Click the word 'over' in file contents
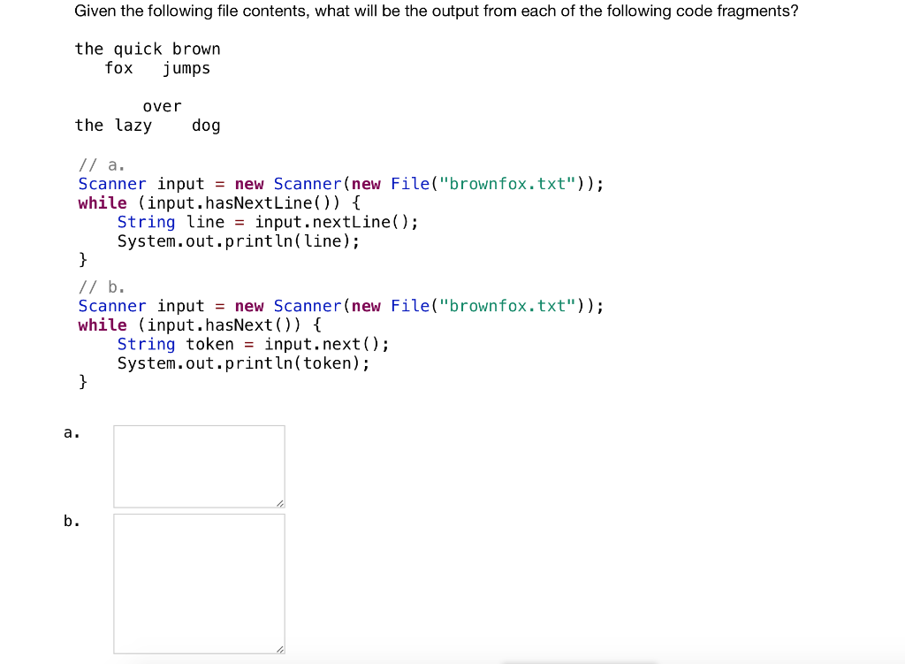Viewport: 905px width, 664px height. 163,106
